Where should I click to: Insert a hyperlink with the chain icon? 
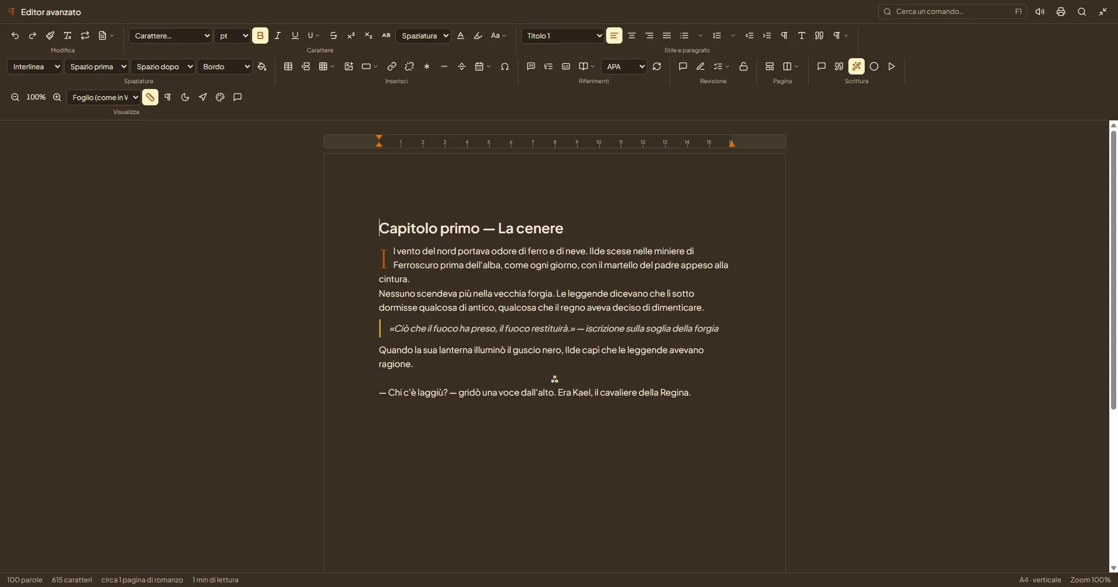(x=392, y=66)
